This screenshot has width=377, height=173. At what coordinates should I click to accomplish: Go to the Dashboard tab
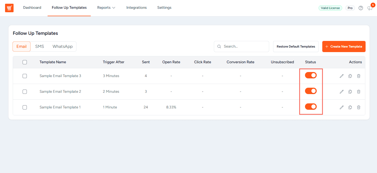click(x=32, y=8)
